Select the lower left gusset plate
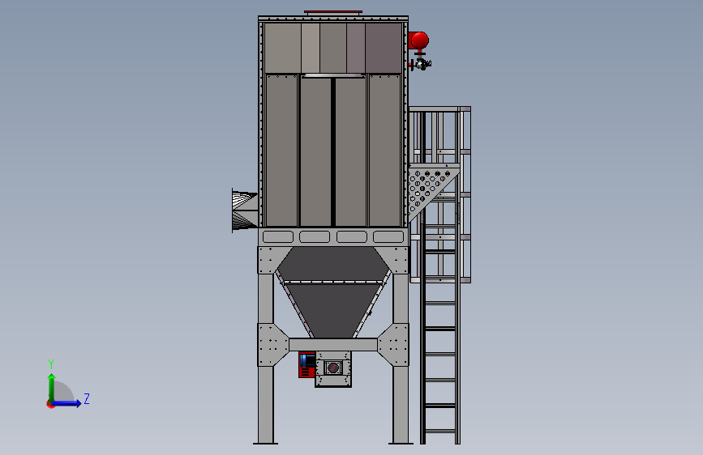The width and height of the screenshot is (703, 455). point(272,345)
